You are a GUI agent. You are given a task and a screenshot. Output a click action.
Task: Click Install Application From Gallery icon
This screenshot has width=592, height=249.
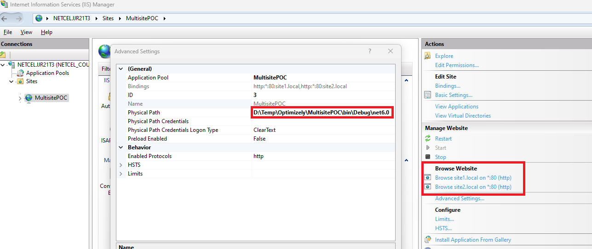tap(428, 240)
